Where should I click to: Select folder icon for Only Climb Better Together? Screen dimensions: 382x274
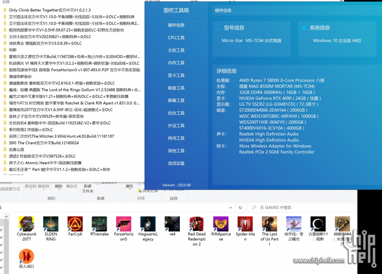(x=5, y=10)
